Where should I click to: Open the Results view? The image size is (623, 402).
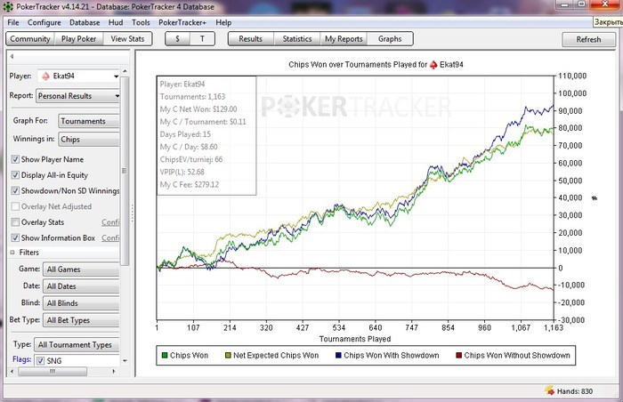(x=251, y=39)
